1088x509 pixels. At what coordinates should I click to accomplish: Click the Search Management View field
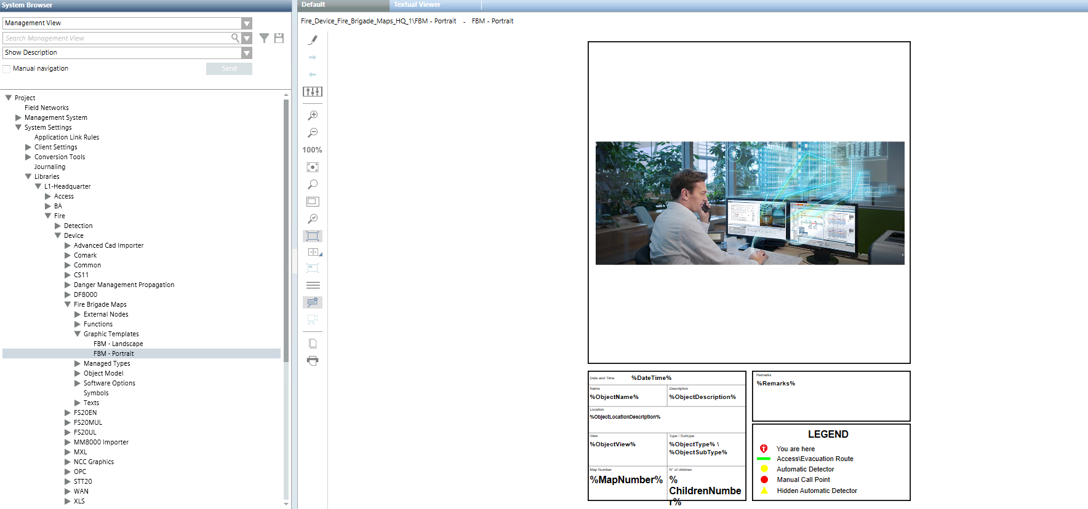coord(117,38)
